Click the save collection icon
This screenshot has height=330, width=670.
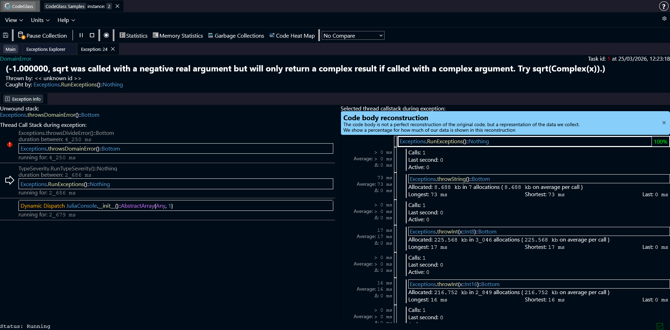click(6, 35)
